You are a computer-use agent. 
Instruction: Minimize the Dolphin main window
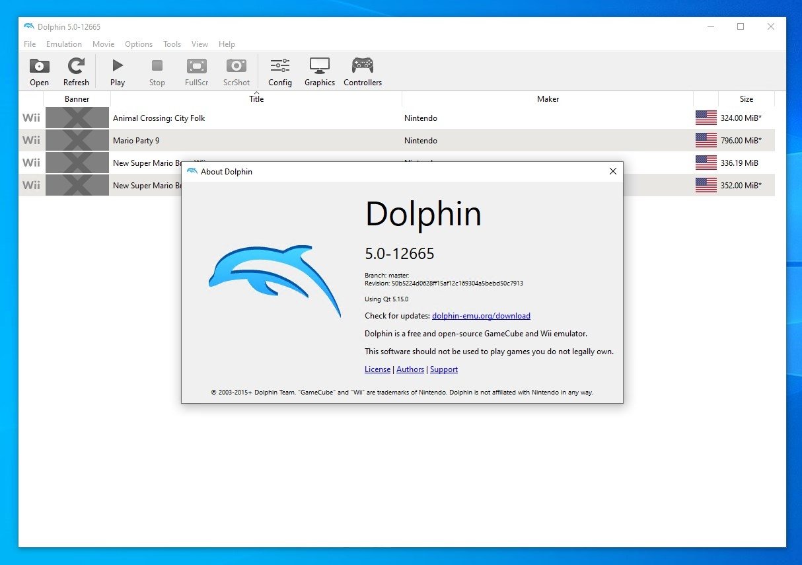tap(710, 26)
